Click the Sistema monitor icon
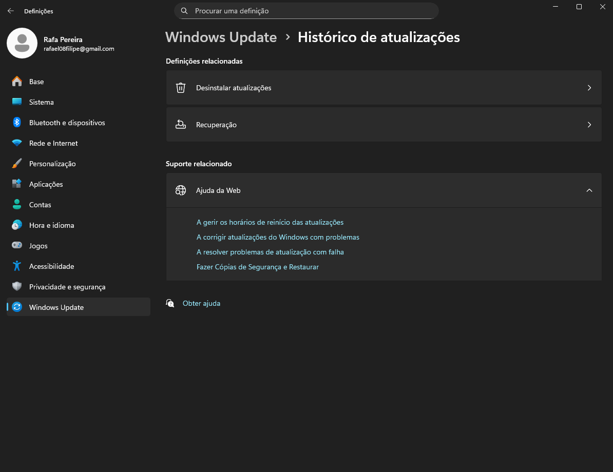Viewport: 613px width, 472px height. coord(17,102)
